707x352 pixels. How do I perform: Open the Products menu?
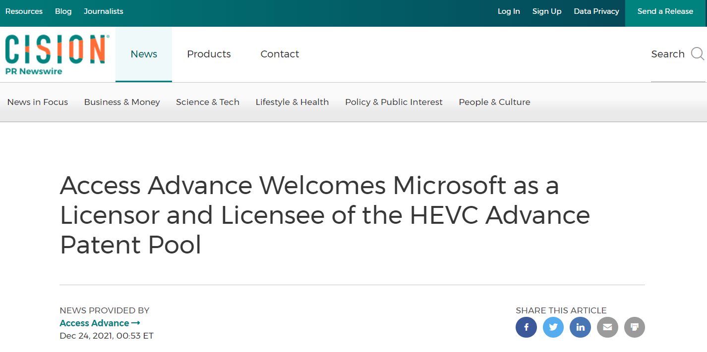(209, 54)
